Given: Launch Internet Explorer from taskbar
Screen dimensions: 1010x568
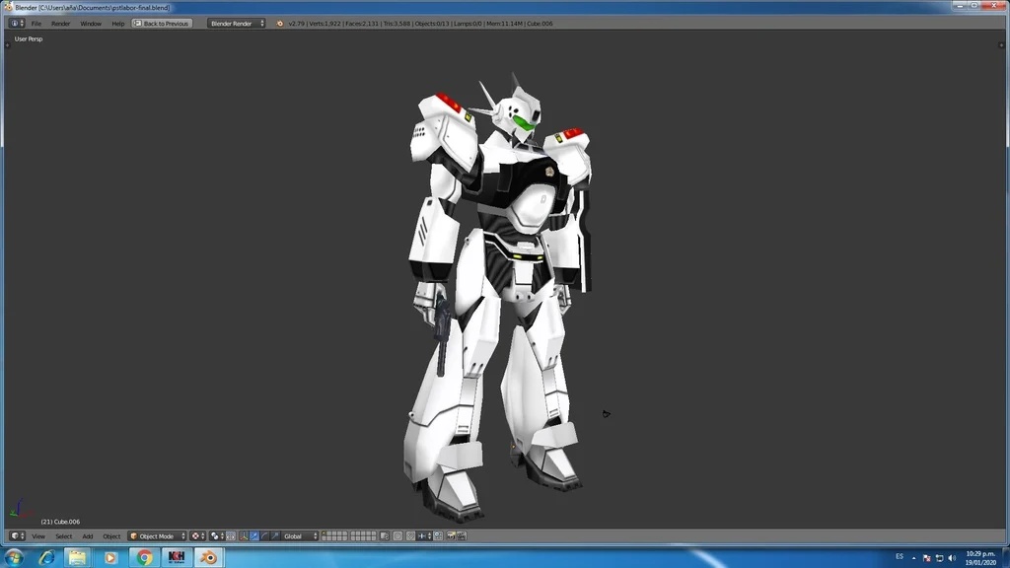Looking at the screenshot, I should point(46,557).
